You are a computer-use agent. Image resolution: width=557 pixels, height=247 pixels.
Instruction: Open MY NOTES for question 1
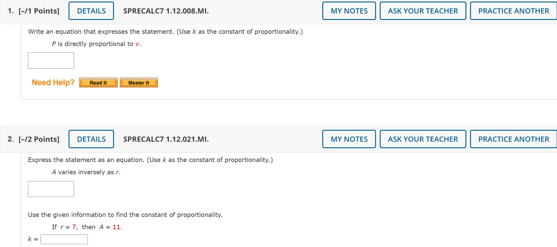coord(349,10)
